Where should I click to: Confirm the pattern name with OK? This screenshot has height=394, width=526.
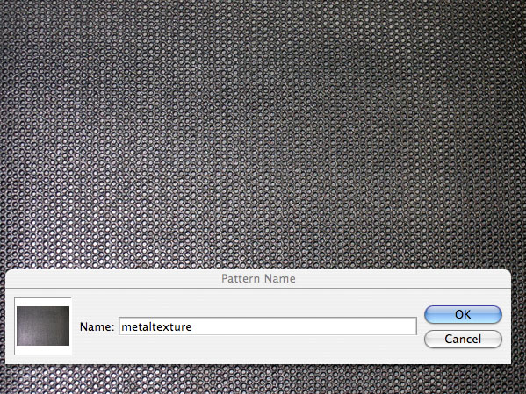(463, 314)
